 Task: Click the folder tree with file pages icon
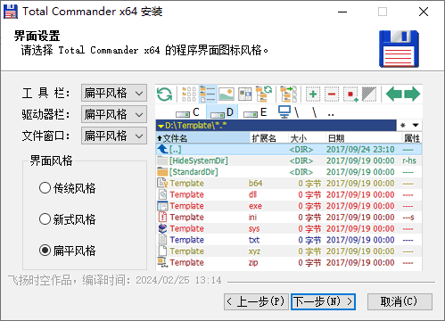pos(288,95)
